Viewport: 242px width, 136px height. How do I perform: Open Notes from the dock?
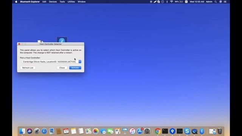(73, 131)
